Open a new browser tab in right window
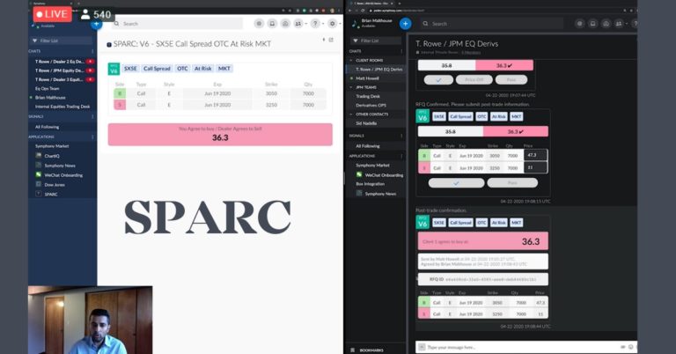676x354 pixels. click(x=400, y=4)
